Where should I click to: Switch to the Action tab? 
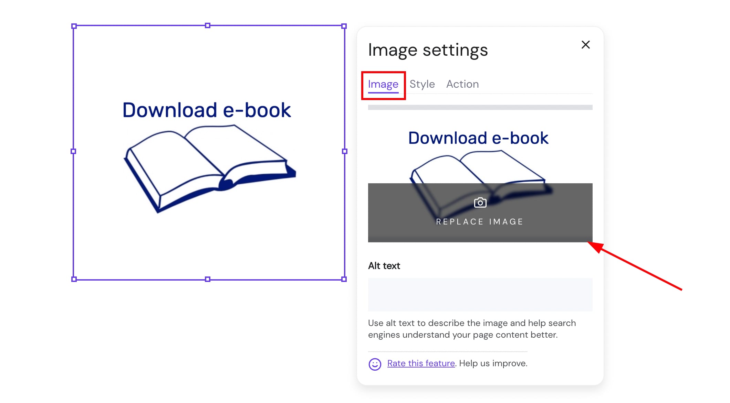tap(462, 84)
